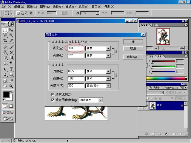191x143 pixels.
Task: Select the Dodge tool
Action: click(x=11, y=63)
